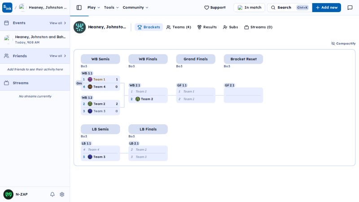Click Team 1 avatar in WB 1.1
359x202 pixels.
click(90, 79)
